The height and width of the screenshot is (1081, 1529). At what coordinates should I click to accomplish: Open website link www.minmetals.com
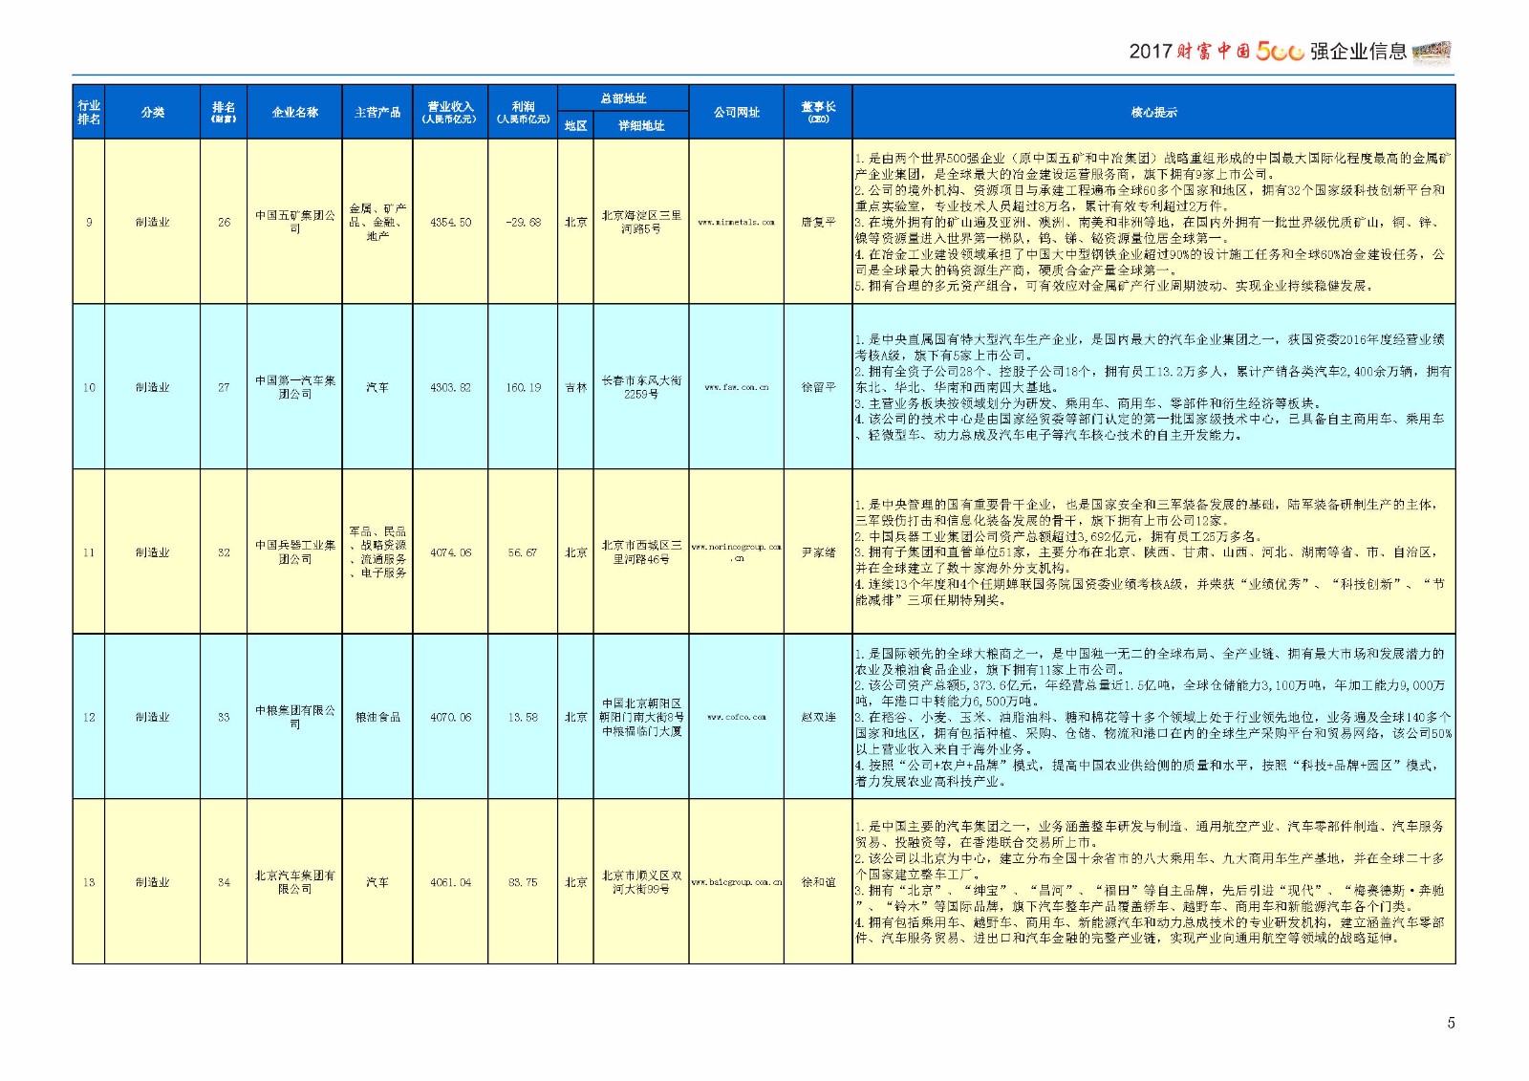pos(736,222)
